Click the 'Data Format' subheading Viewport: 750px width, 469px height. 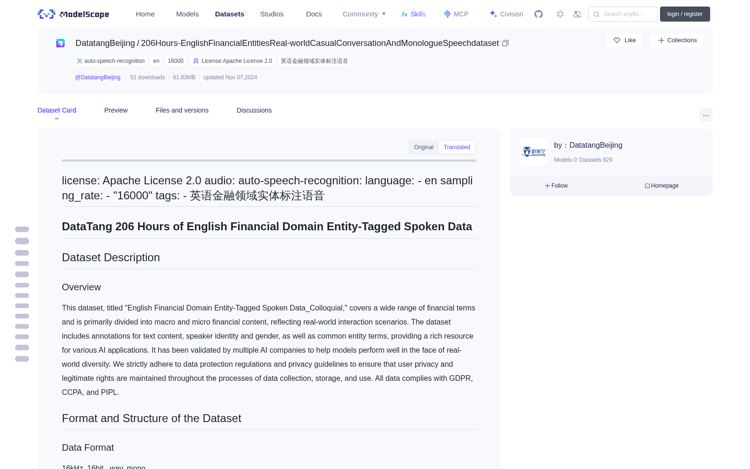pyautogui.click(x=88, y=447)
